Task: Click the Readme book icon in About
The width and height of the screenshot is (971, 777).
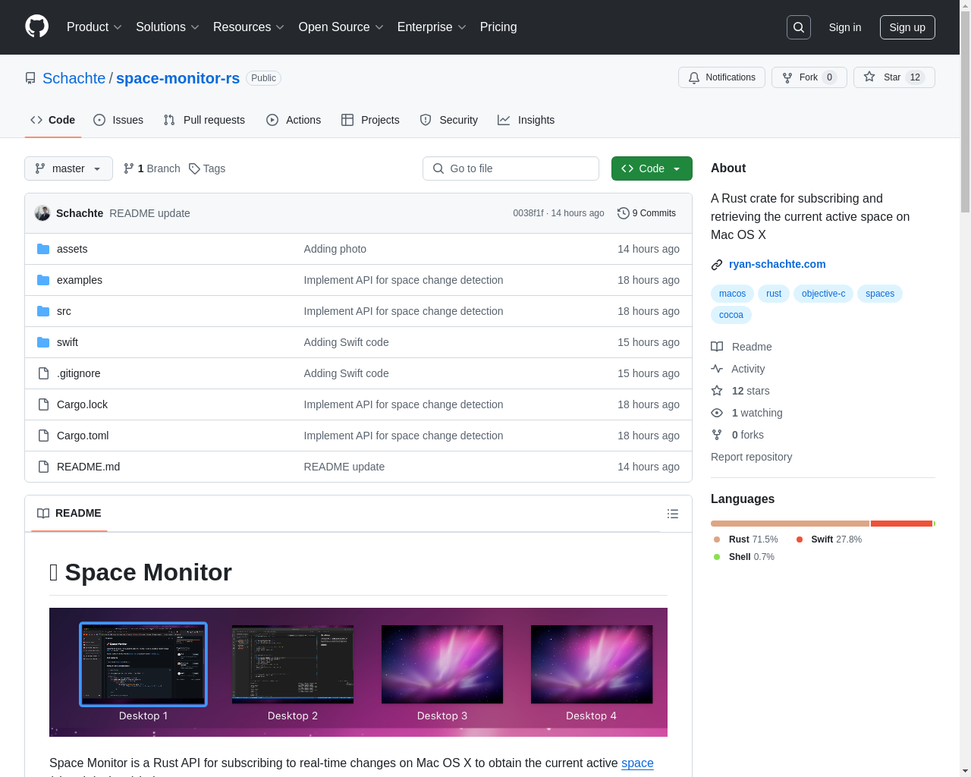Action: (x=717, y=347)
